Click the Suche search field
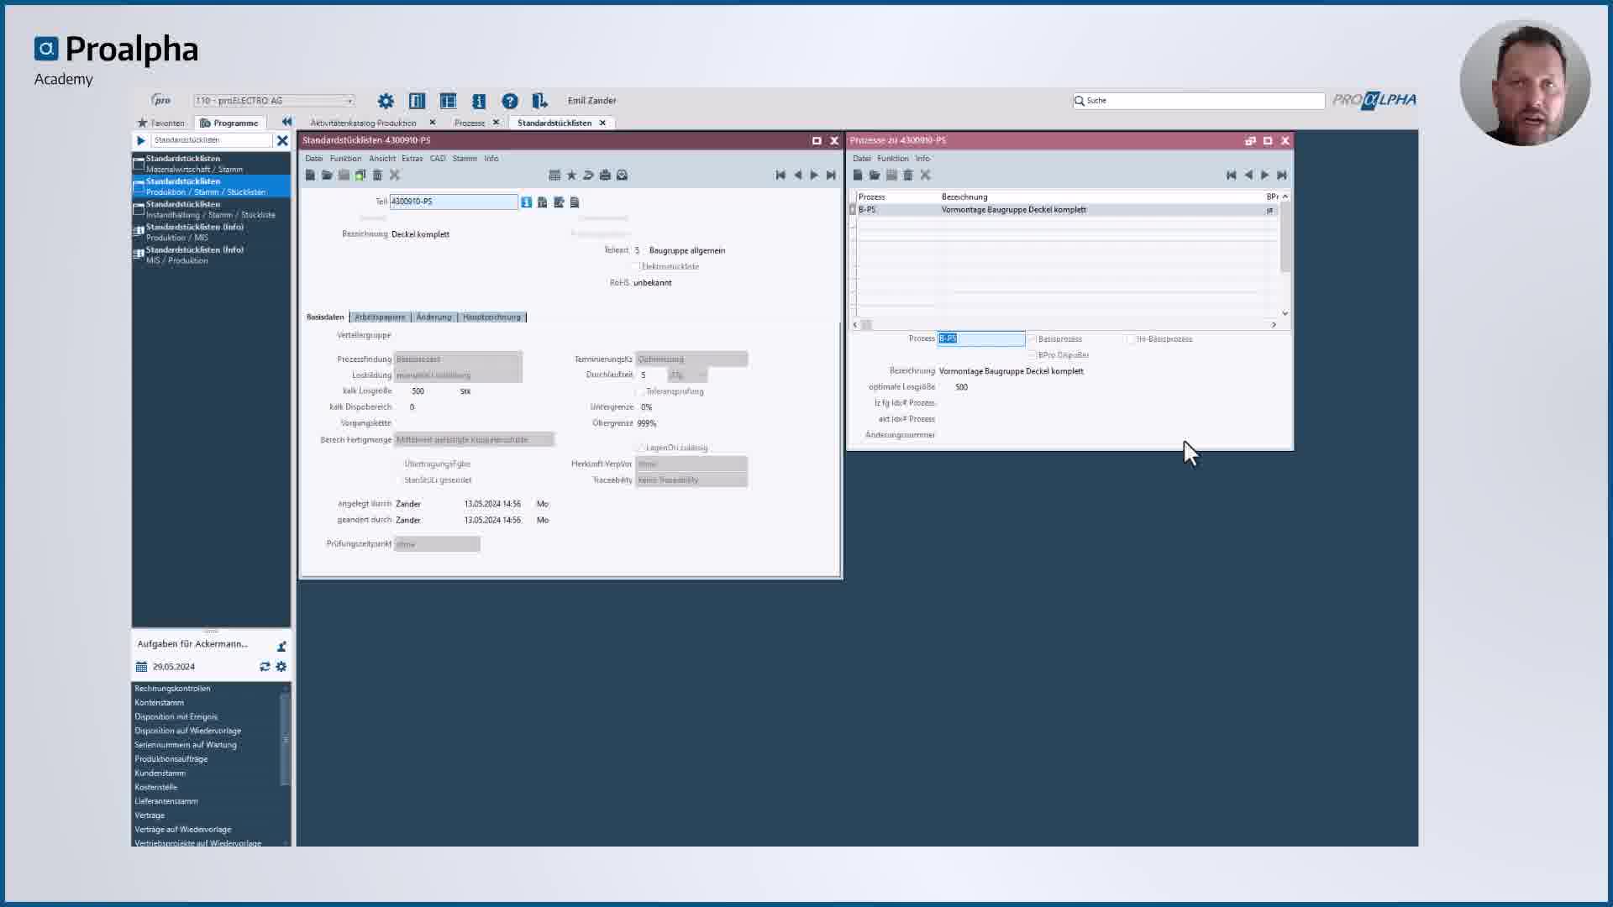Image resolution: width=1613 pixels, height=907 pixels. point(1199,101)
